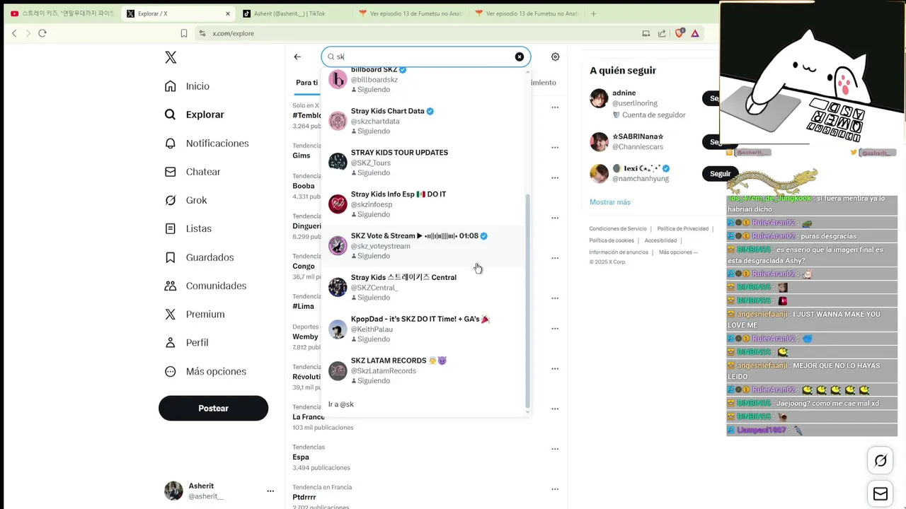Open adnine profile avatar
The width and height of the screenshot is (906, 509).
click(x=599, y=98)
